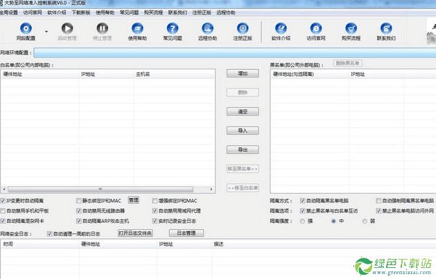Image resolution: width=436 pixels, height=279 pixels.
Task: Select the 强 isolation strength radio button
Action: [x=302, y=221]
